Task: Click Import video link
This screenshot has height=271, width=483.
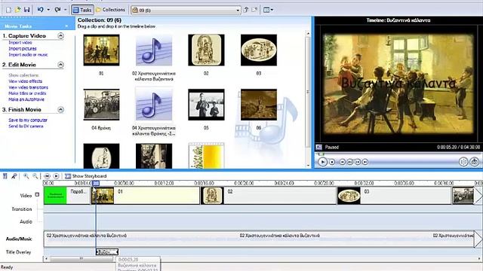Action: (x=20, y=43)
